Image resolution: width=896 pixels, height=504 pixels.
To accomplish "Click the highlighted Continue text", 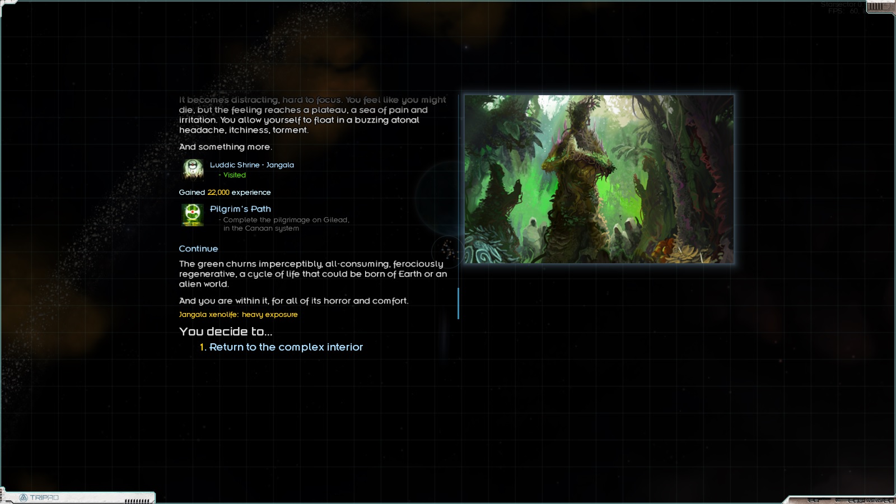I will click(198, 249).
